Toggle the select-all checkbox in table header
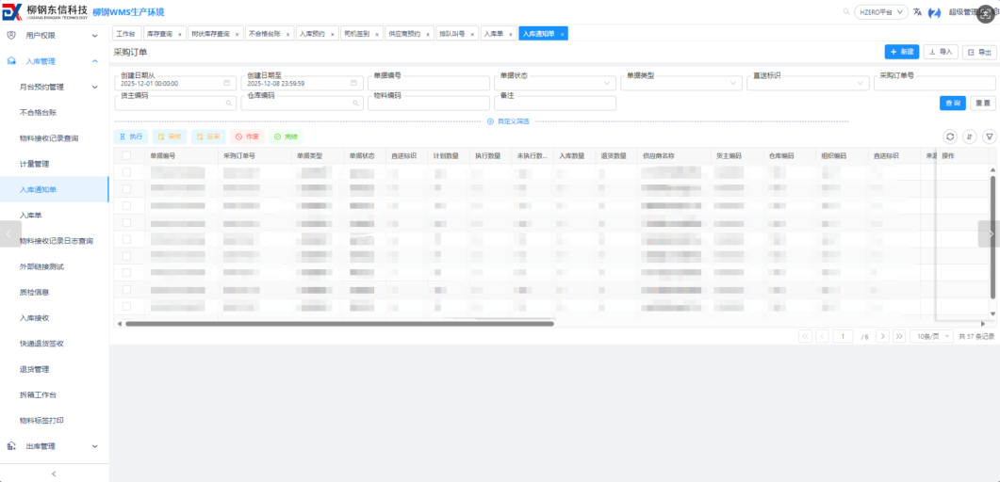The image size is (1000, 482). [x=127, y=155]
